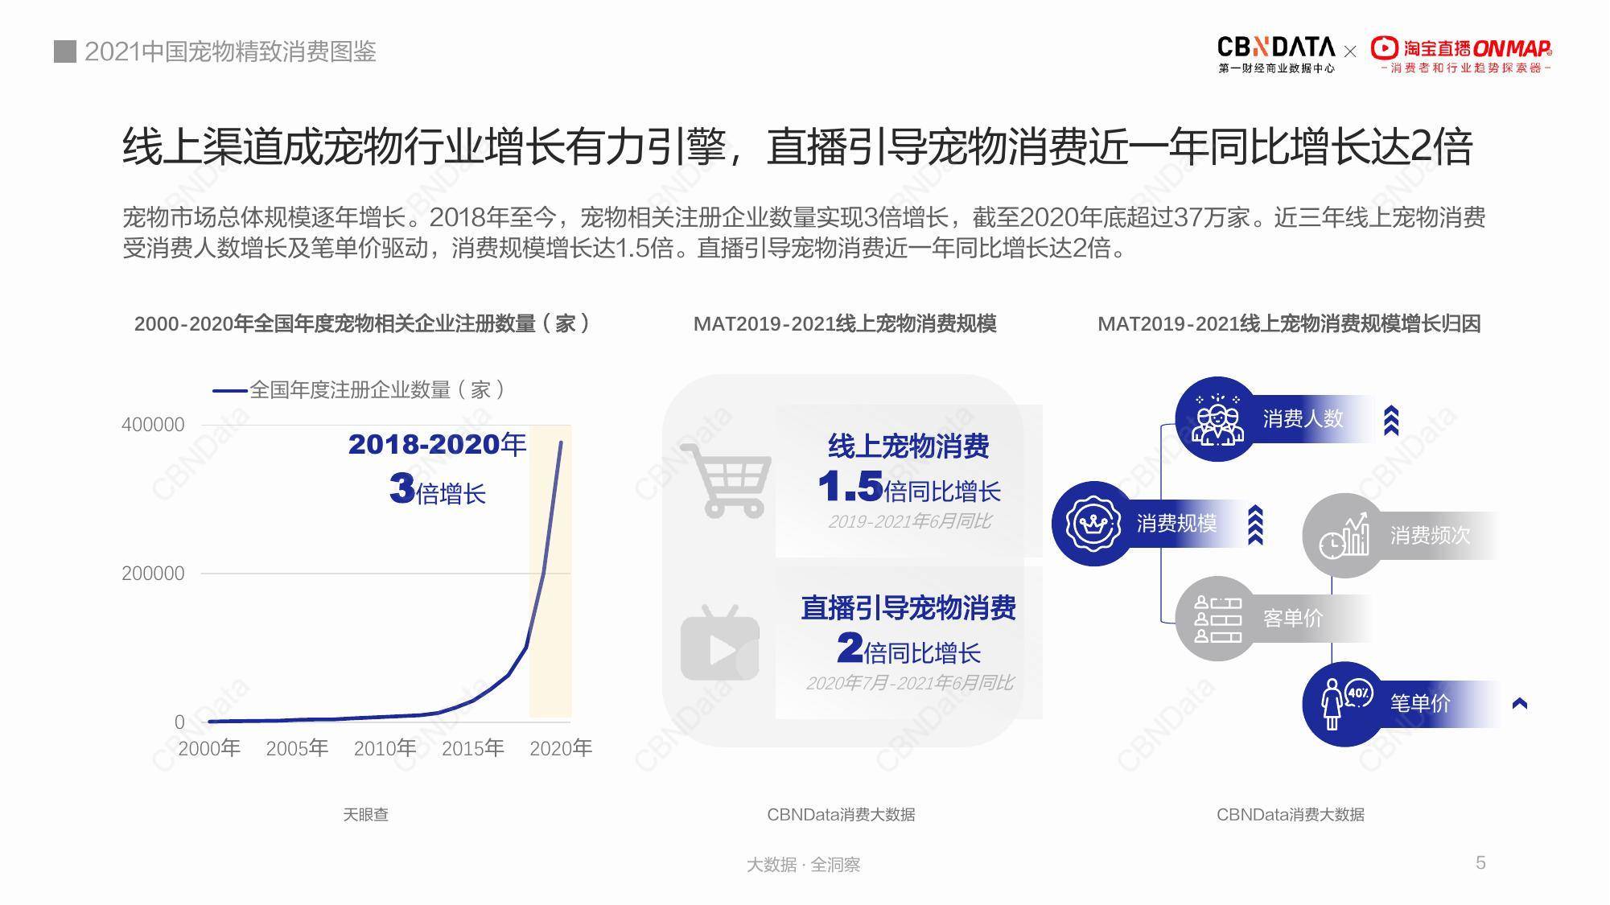Click the 2021中国宠物精致消费图鉴 header title
Viewport: 1610px width, 905px height.
[x=230, y=51]
